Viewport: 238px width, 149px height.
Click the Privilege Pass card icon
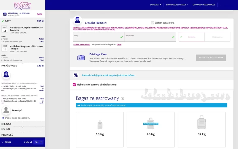[x=81, y=58]
